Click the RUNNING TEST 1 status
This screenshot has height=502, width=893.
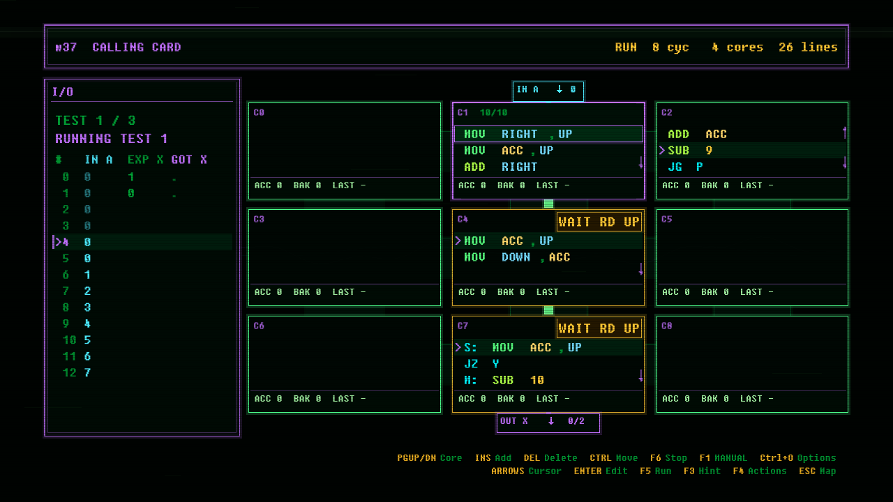click(112, 139)
